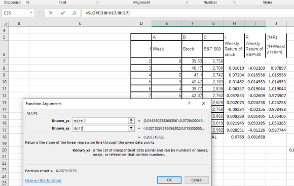Select row 7 header
This screenshot has height=186, width=294.
tap(4, 61)
